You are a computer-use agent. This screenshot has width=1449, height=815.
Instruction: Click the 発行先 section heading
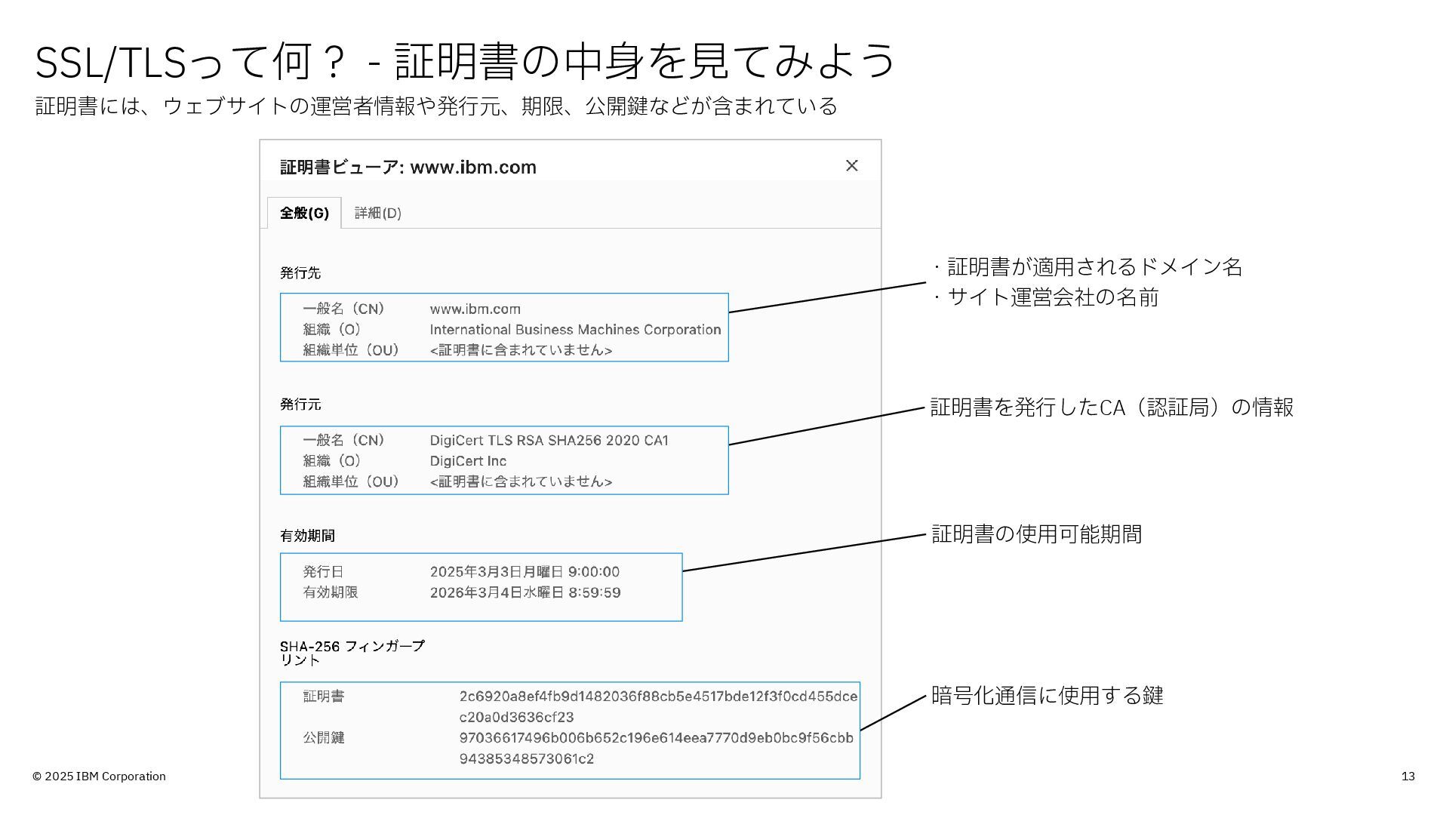[x=300, y=273]
